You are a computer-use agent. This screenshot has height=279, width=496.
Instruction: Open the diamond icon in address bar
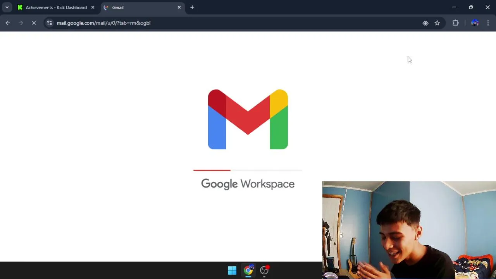point(425,23)
